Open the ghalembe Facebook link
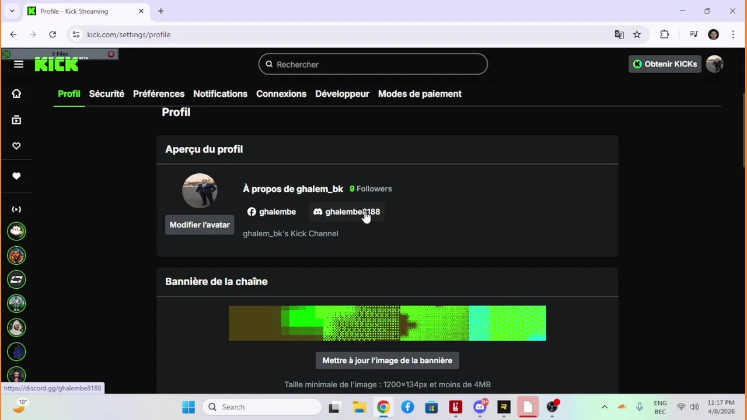This screenshot has height=420, width=747. point(271,212)
